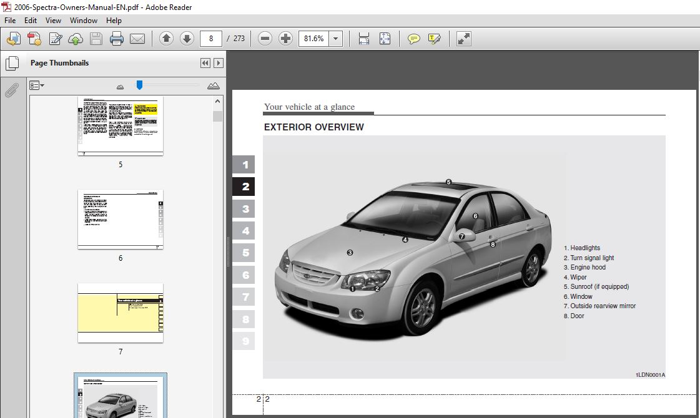Click the '6. Window' legend entry
Screen dimensions: 700x418
[x=578, y=297]
